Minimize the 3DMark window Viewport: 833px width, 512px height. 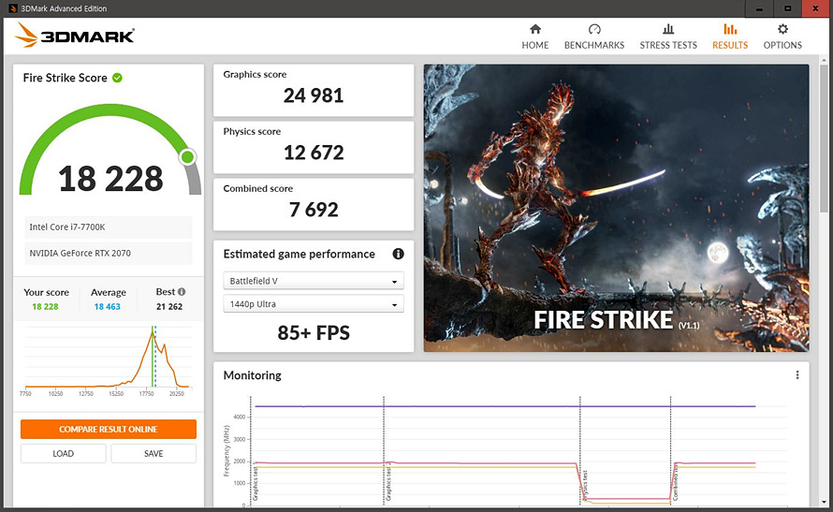(759, 8)
